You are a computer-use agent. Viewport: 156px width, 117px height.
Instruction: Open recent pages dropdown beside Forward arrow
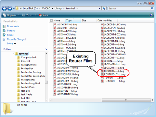(x=14, y=8)
